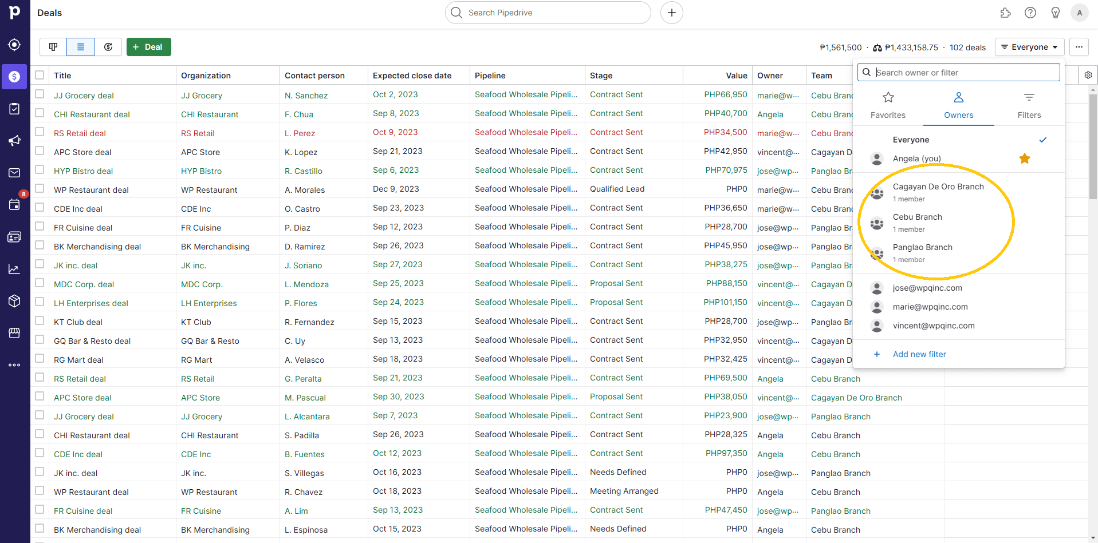This screenshot has width=1098, height=543.
Task: Open Products cube icon in sidebar
Action: click(15, 301)
